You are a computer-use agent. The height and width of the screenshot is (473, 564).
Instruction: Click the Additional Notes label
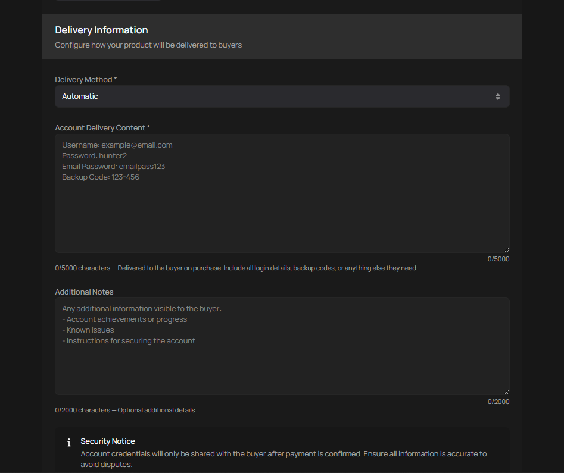(84, 292)
